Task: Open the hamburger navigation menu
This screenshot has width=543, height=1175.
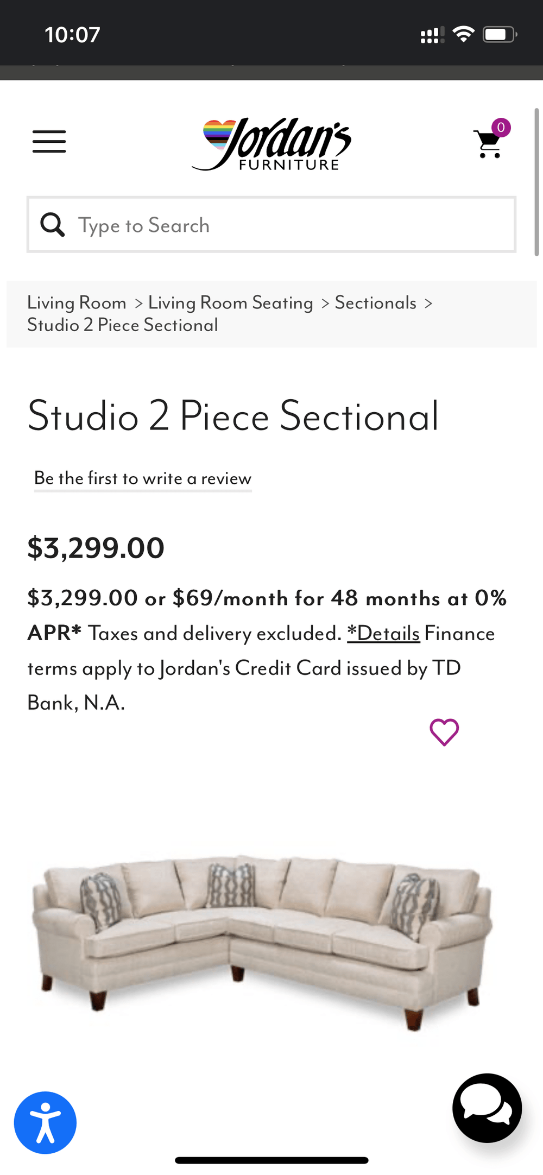Action: click(x=49, y=142)
